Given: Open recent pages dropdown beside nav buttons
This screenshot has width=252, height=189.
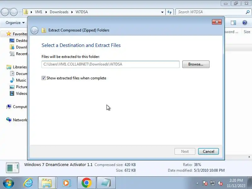Looking at the screenshot, I should coord(20,12).
